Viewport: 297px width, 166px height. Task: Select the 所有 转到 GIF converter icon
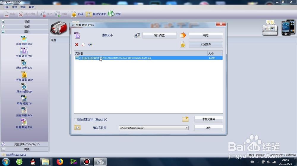[24, 86]
